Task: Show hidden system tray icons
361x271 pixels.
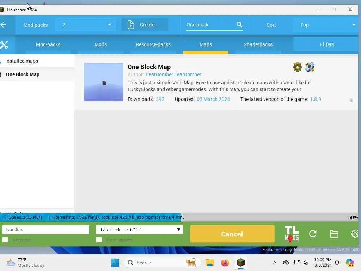Action: [274, 263]
